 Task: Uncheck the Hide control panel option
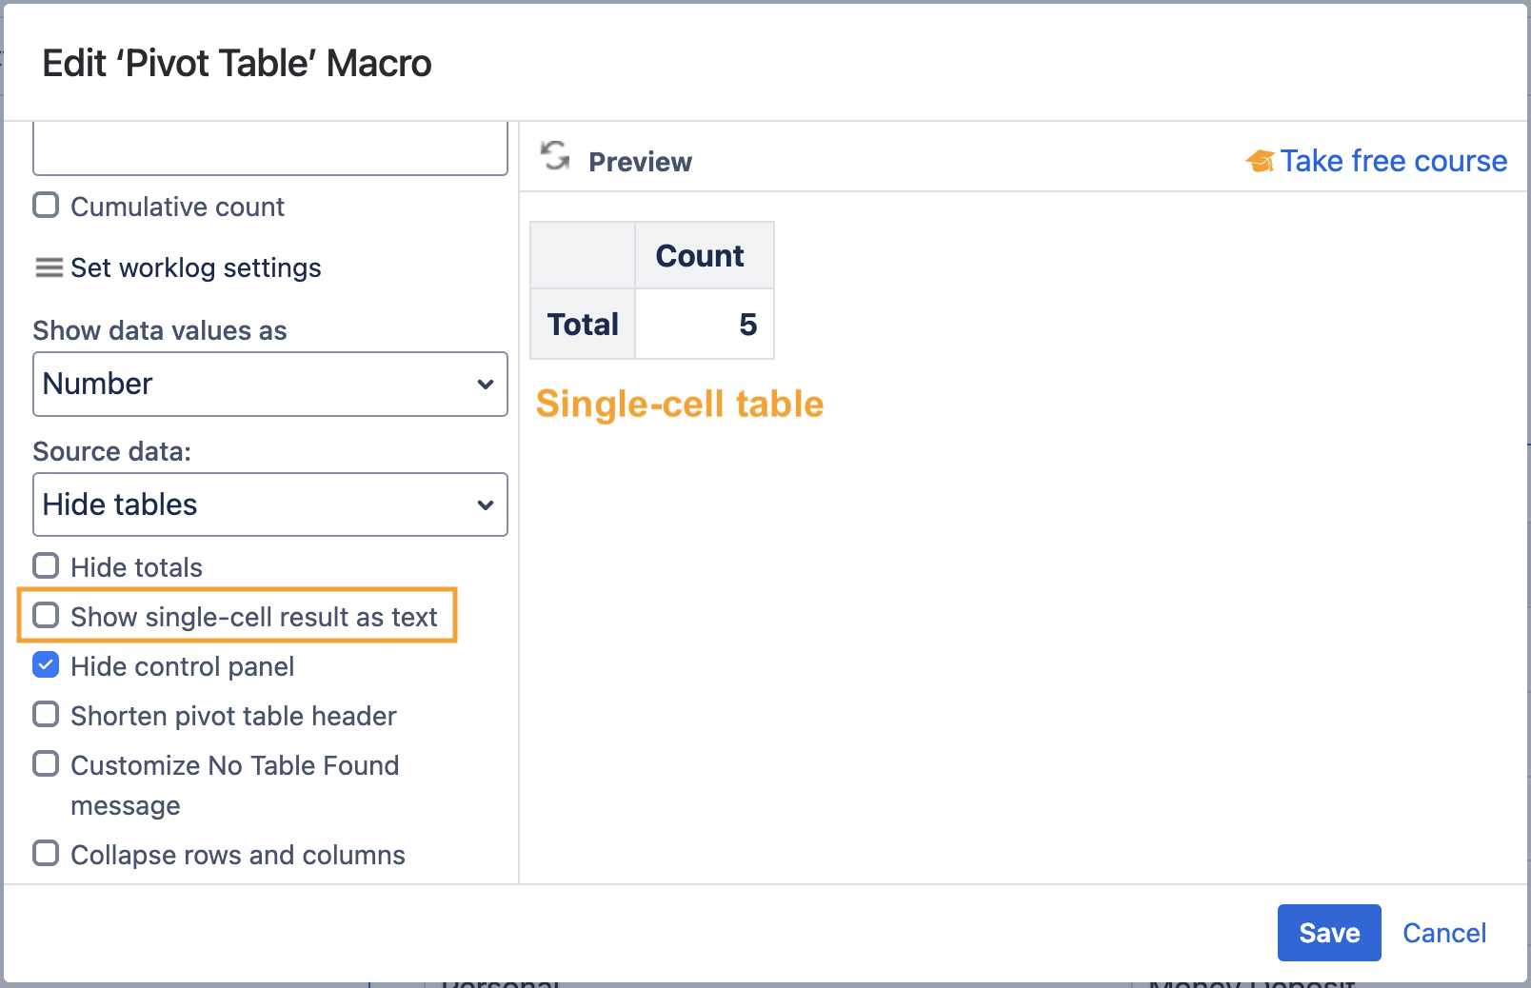(x=46, y=665)
